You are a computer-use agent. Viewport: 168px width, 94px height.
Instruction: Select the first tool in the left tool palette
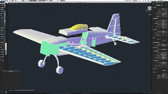click(1, 5)
